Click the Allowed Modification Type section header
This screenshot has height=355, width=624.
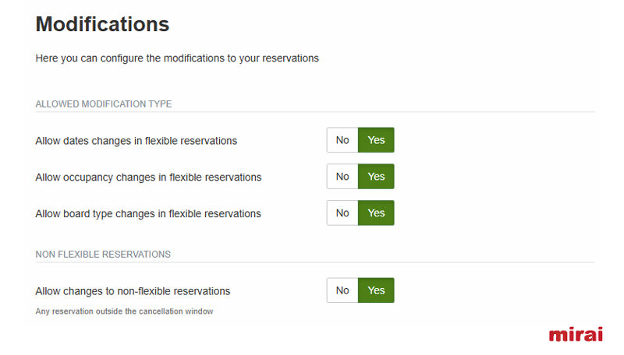coord(104,104)
